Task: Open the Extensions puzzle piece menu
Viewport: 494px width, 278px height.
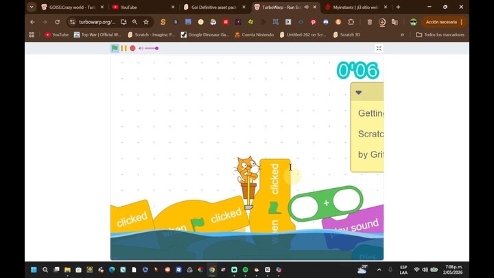Action: (x=351, y=22)
